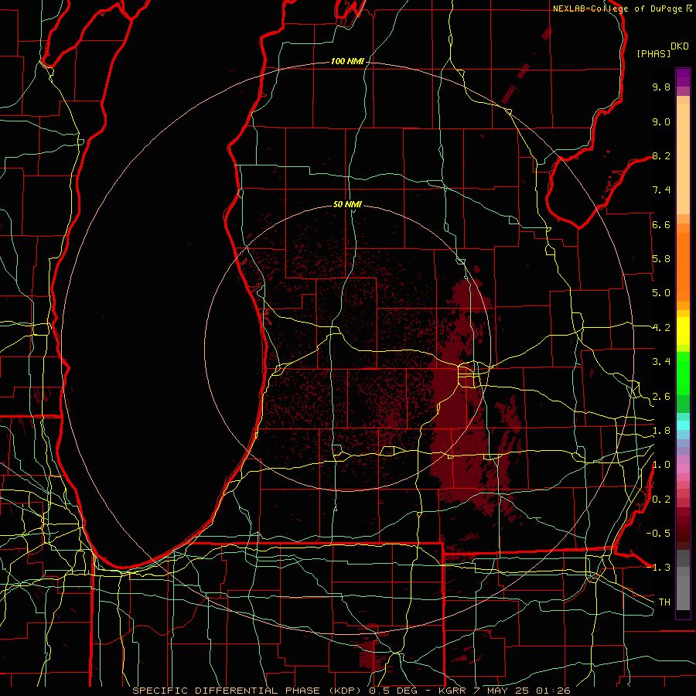The width and height of the screenshot is (696, 696).
Task: Pick the cyan segment of the color bar
Action: (683, 425)
